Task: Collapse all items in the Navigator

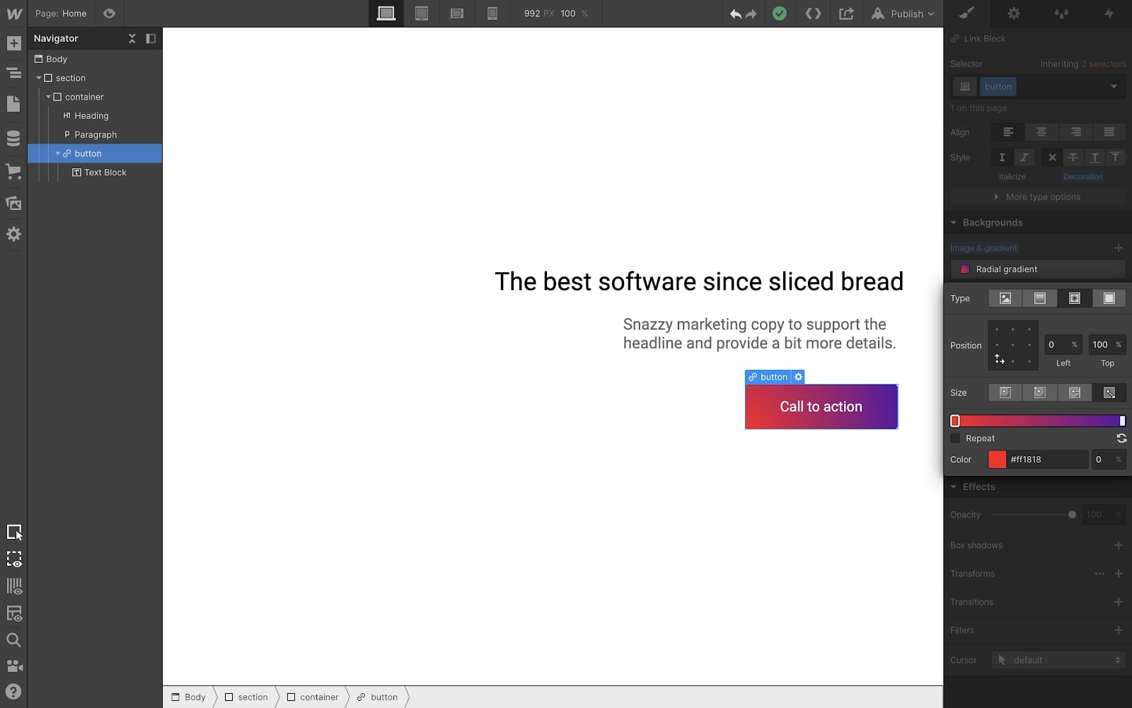Action: (x=132, y=38)
